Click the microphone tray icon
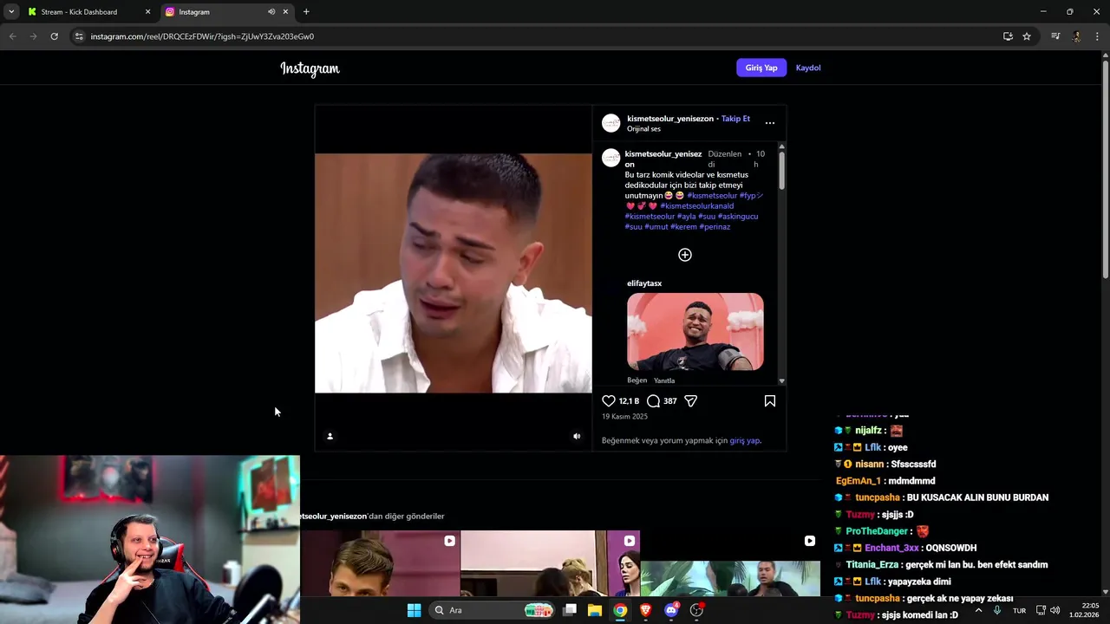 997,610
